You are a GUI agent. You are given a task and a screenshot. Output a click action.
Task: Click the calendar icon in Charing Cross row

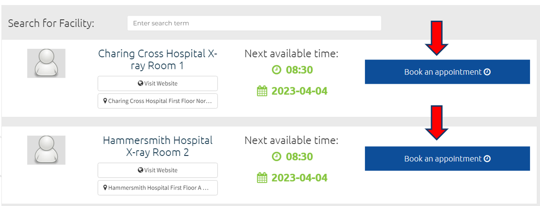[262, 91]
